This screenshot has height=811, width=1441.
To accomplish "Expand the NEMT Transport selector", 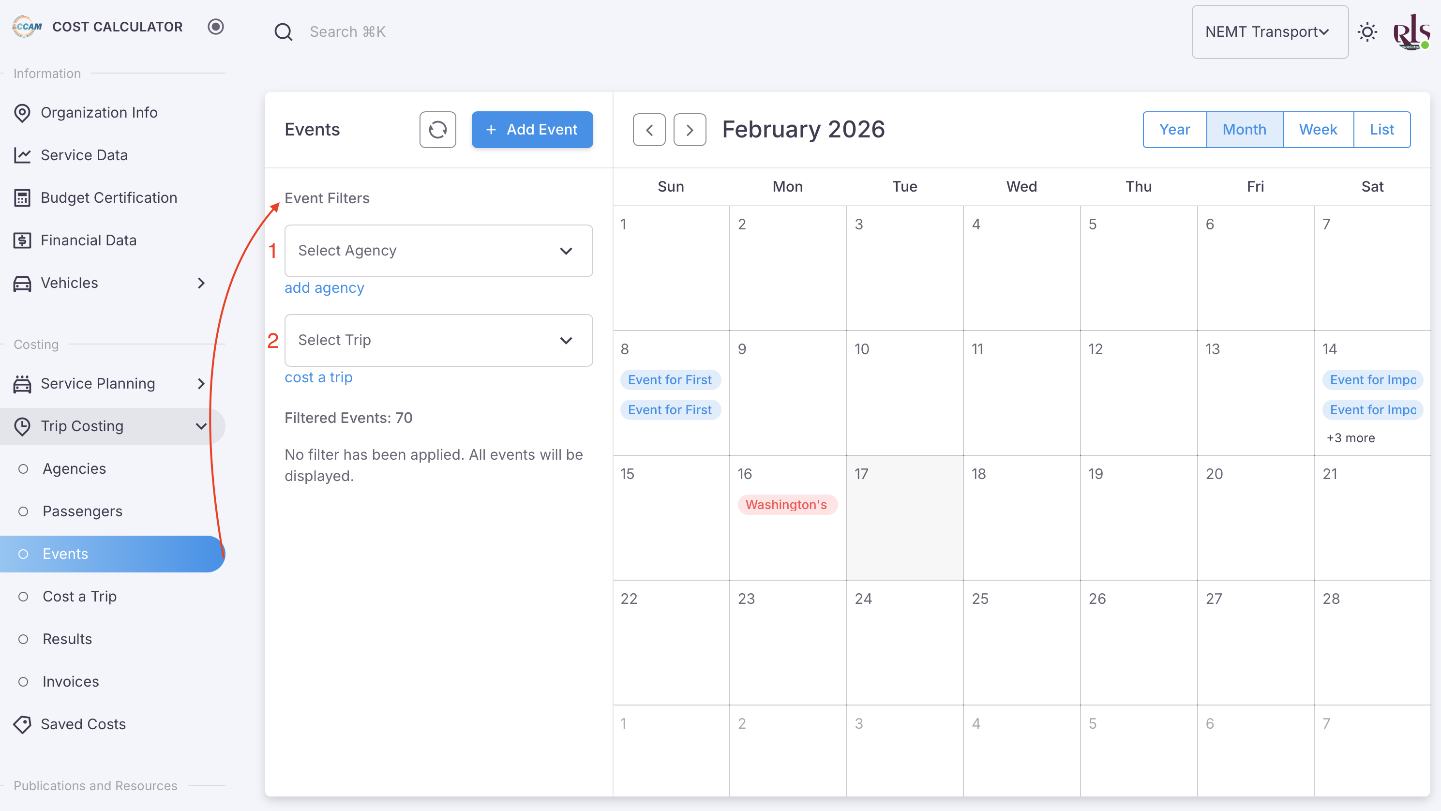I will (1269, 32).
